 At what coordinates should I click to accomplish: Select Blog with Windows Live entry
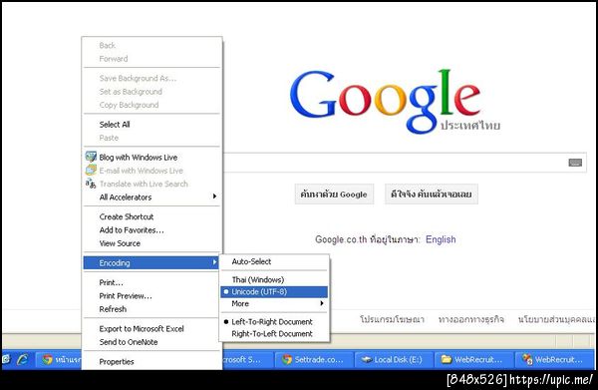[x=151, y=158]
